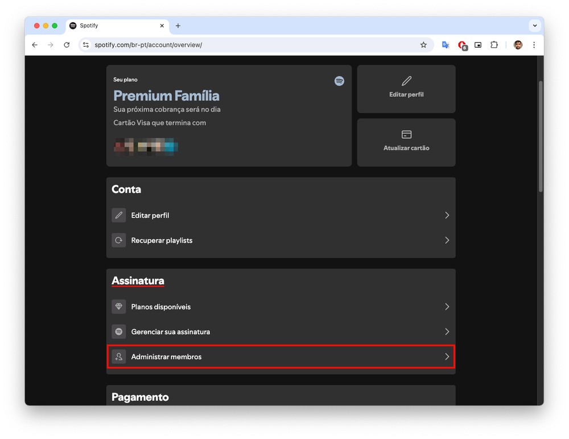This screenshot has height=439, width=569.
Task: Bookmark this page with the star
Action: click(423, 45)
